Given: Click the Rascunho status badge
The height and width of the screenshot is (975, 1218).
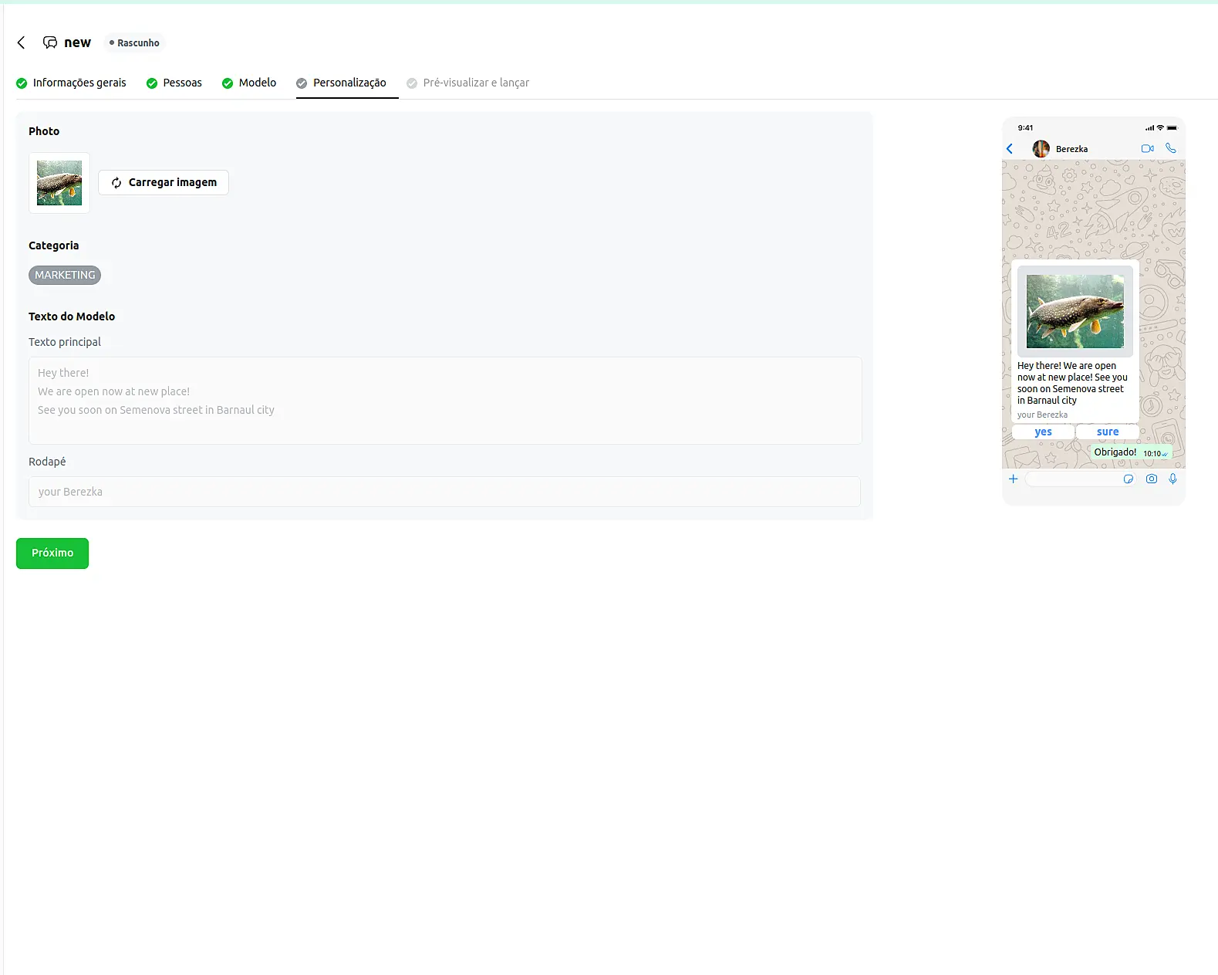Looking at the screenshot, I should (x=135, y=43).
